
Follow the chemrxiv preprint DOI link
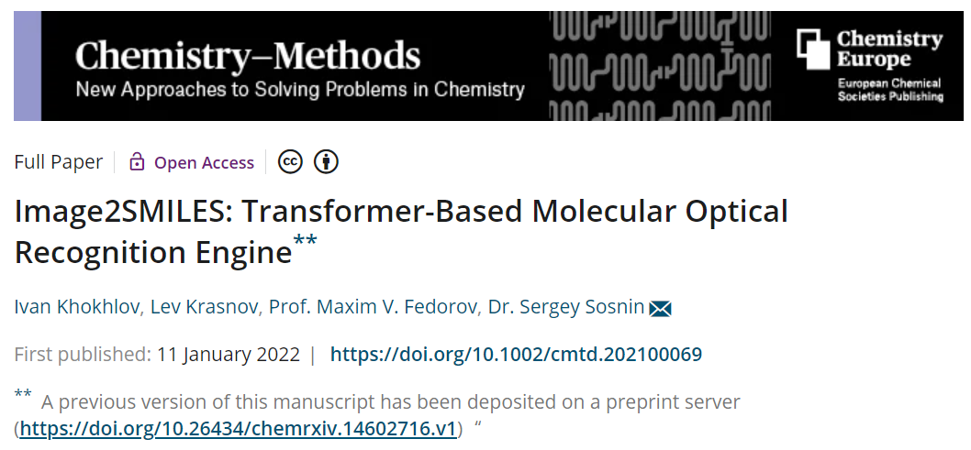coord(238,429)
